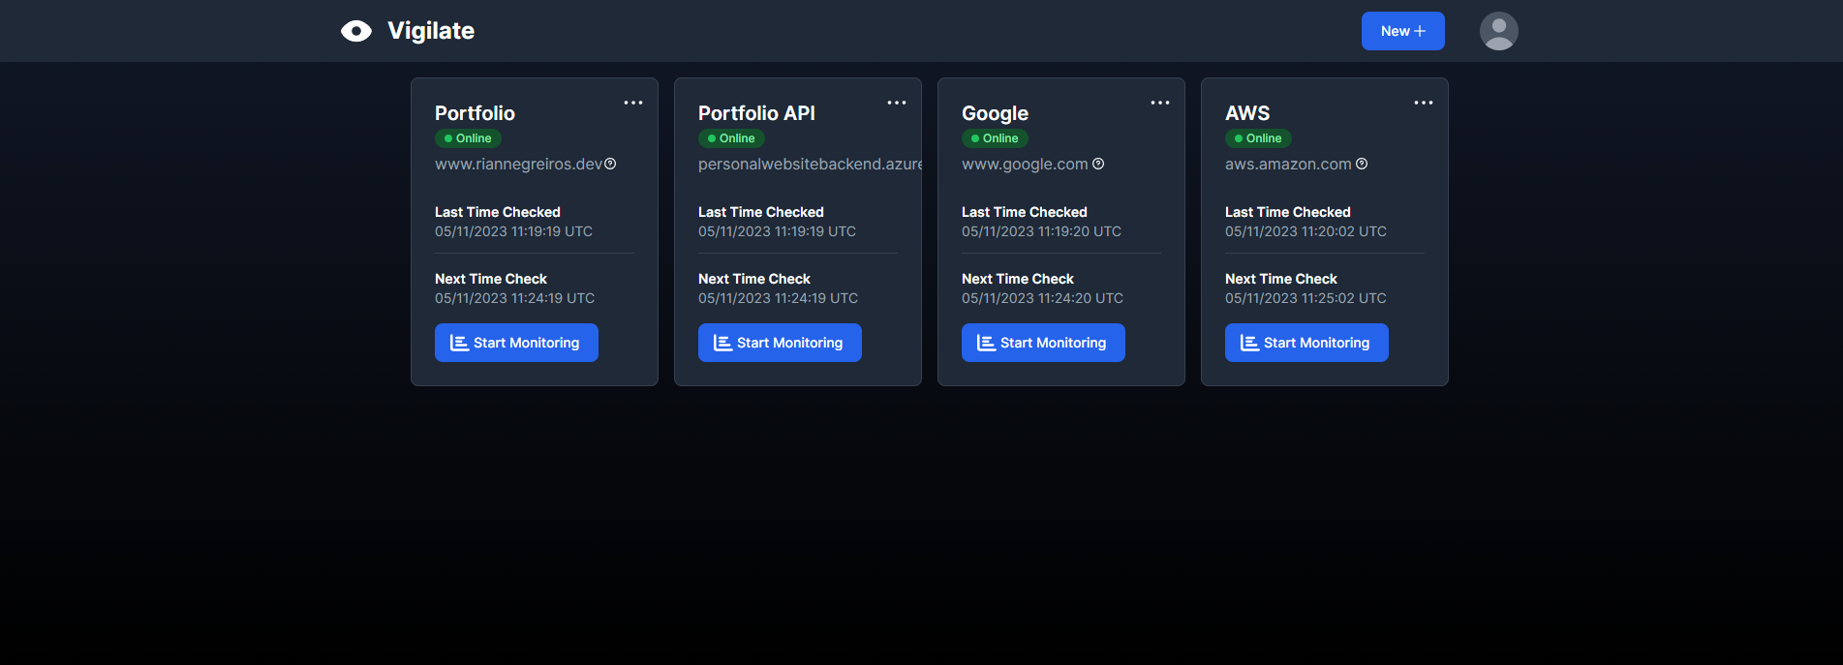The width and height of the screenshot is (1843, 665).
Task: Start Monitoring the Portfolio API
Action: pyautogui.click(x=780, y=343)
